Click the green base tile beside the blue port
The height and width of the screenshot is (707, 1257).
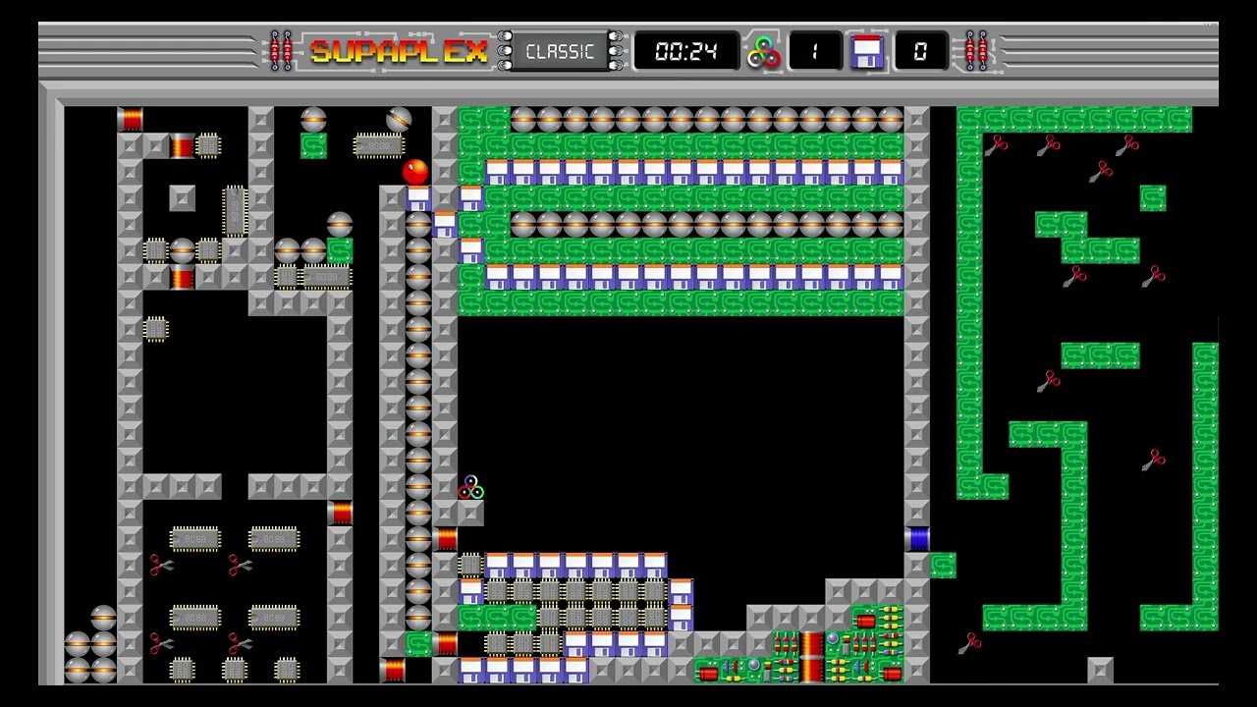point(944,565)
